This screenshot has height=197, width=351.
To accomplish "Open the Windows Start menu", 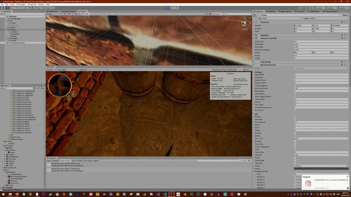I will pyautogui.click(x=3, y=194).
